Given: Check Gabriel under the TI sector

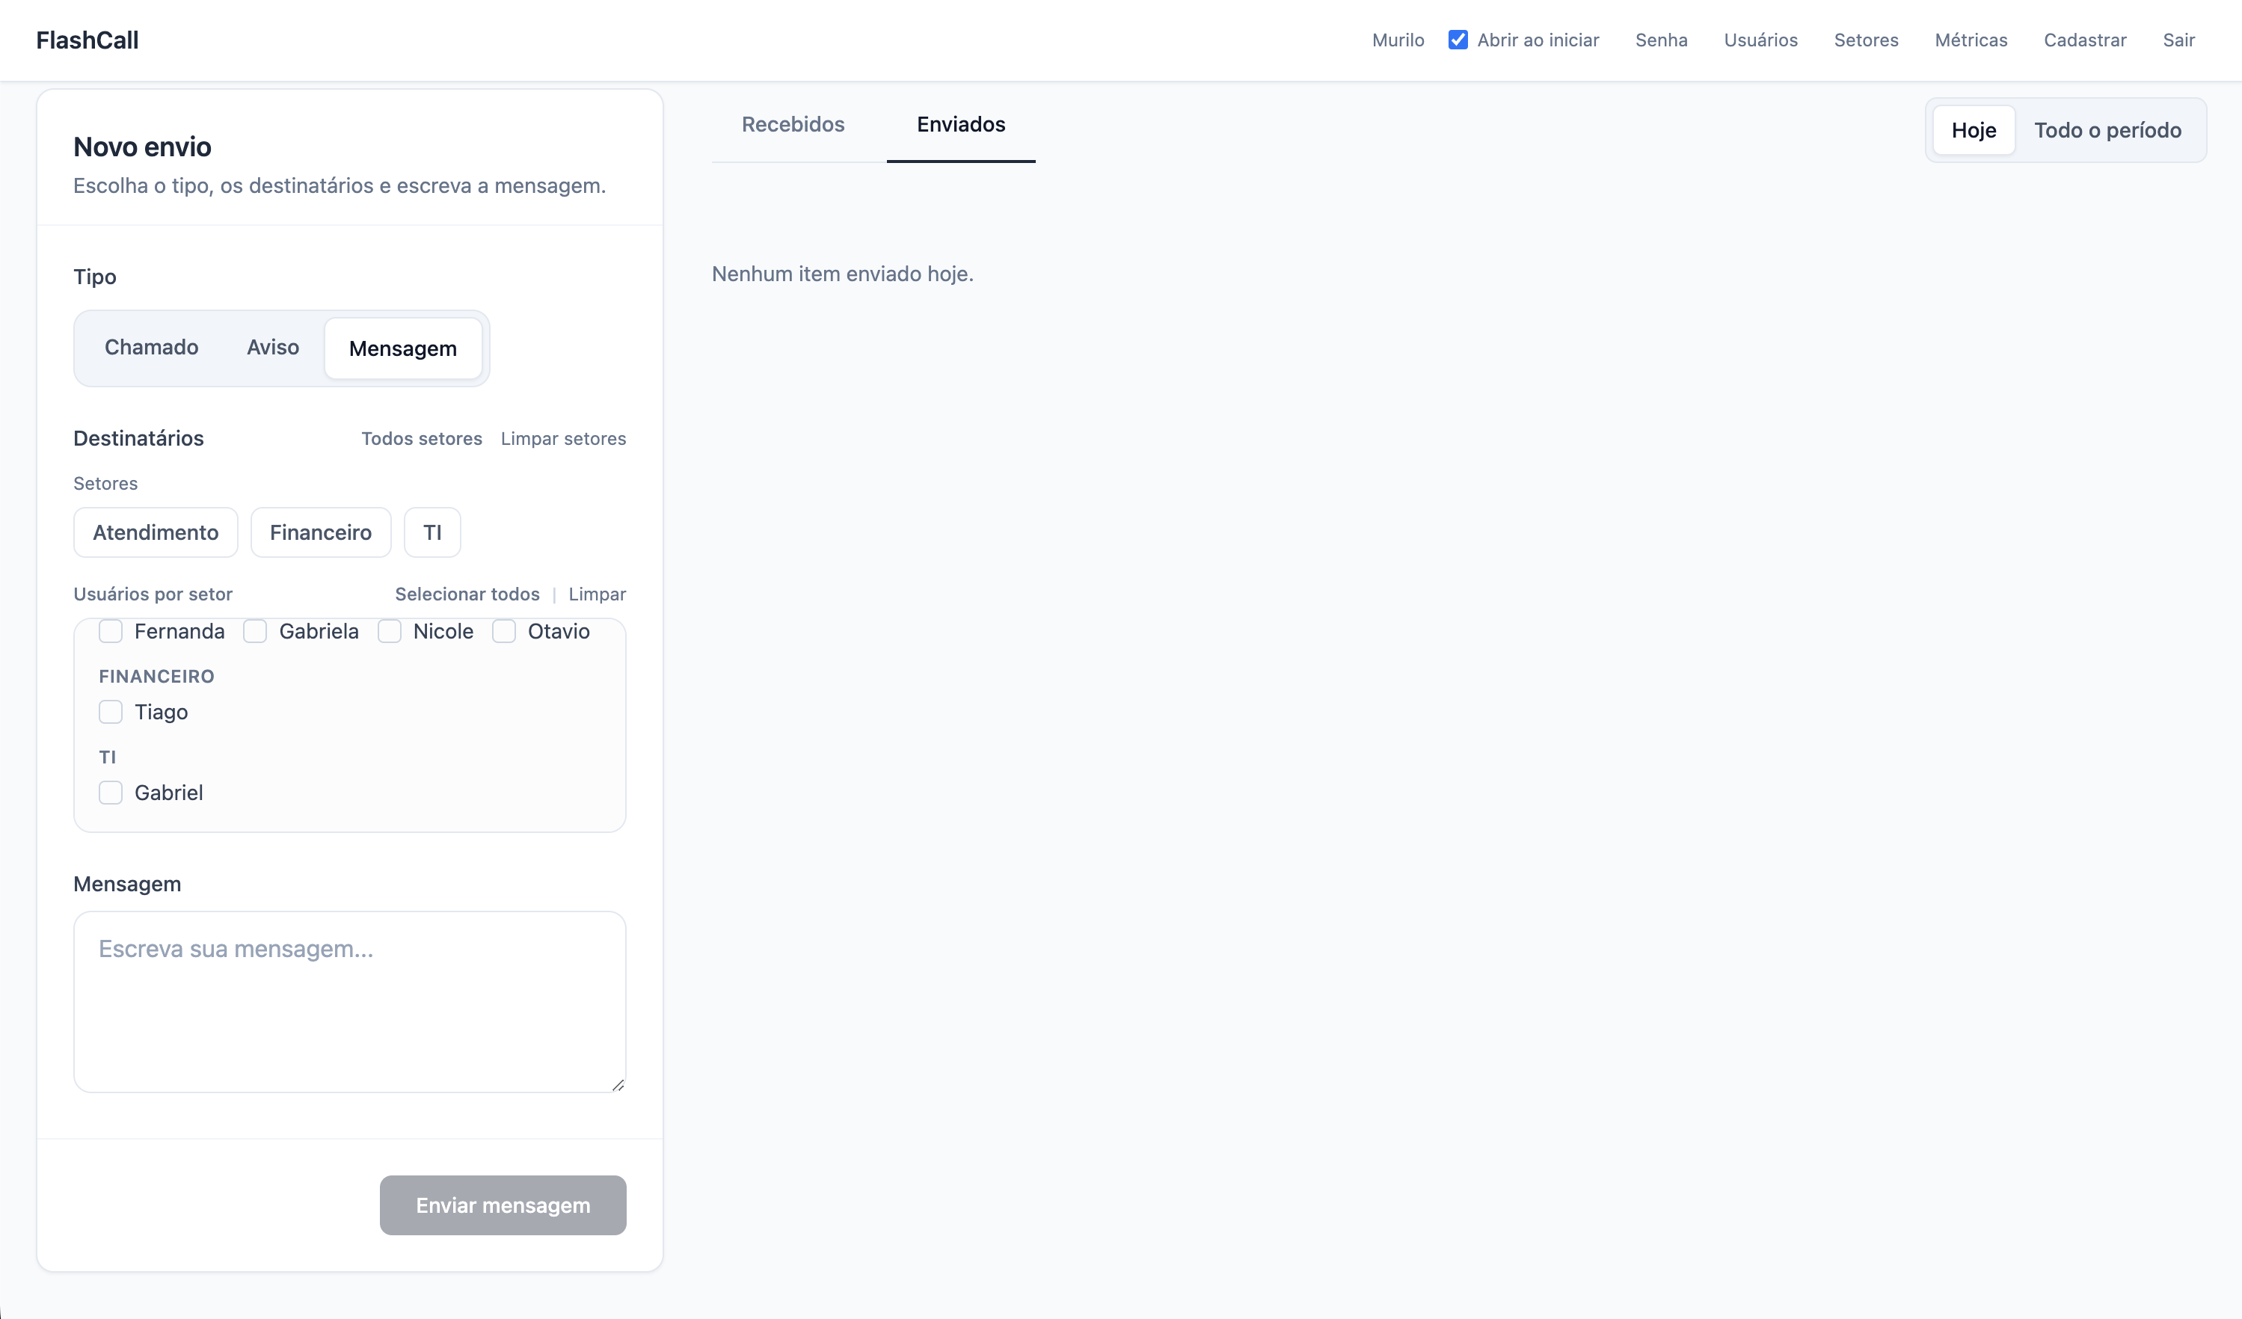Looking at the screenshot, I should point(111,793).
